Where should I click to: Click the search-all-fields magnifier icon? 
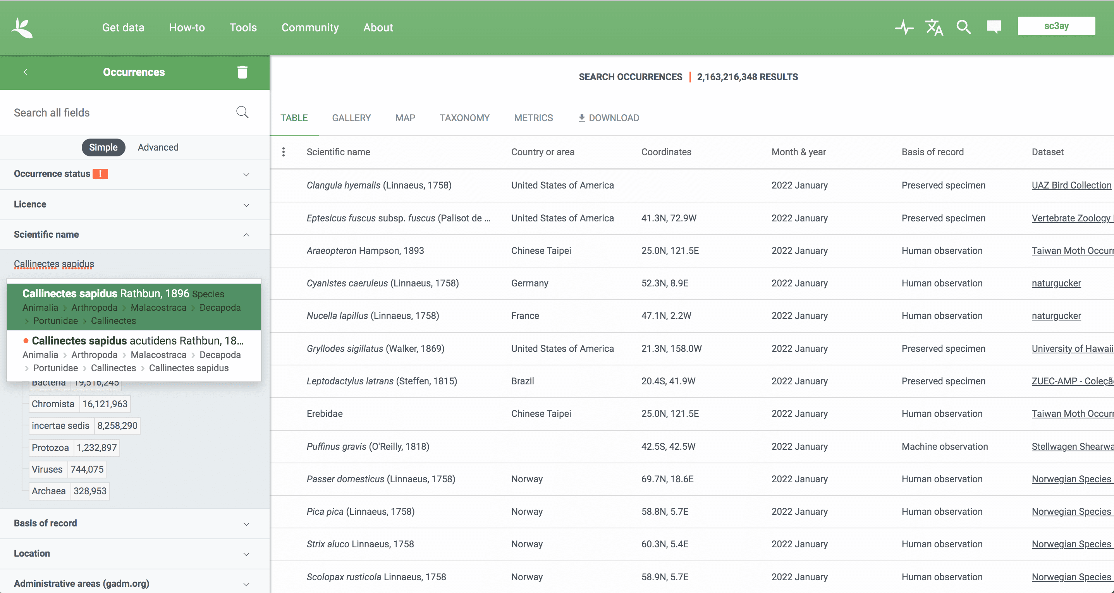click(242, 112)
